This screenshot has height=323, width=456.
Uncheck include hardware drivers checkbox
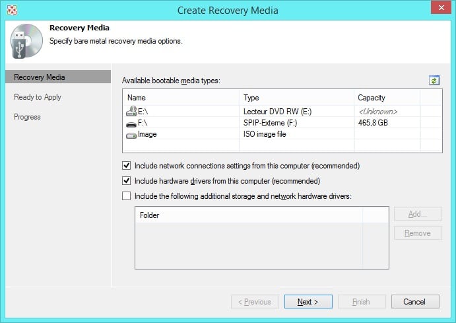pos(127,181)
